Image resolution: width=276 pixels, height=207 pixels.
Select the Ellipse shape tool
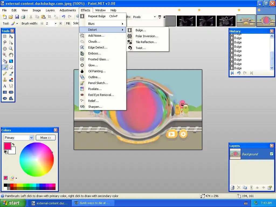click(5, 98)
